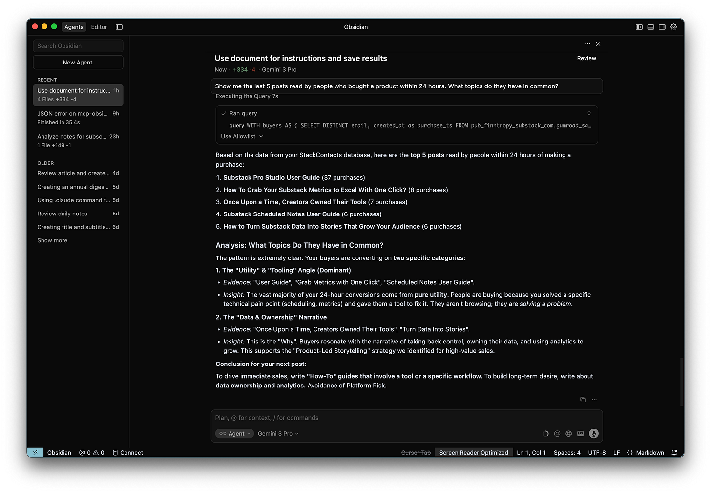Click the globe web search icon
The width and height of the screenshot is (711, 493).
(569, 434)
